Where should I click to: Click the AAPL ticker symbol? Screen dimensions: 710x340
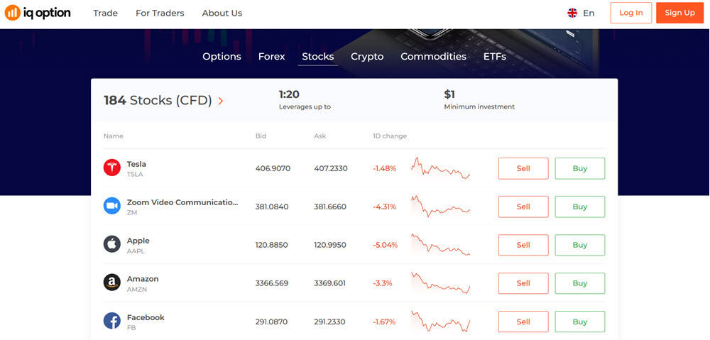point(136,251)
